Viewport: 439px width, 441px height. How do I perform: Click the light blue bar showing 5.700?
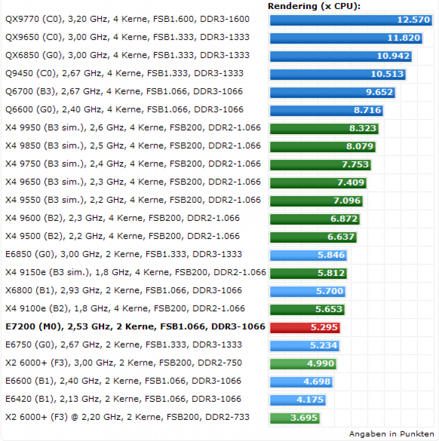[x=307, y=292]
